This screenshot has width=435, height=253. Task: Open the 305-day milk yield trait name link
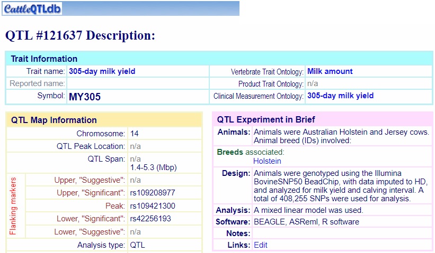[x=102, y=71]
